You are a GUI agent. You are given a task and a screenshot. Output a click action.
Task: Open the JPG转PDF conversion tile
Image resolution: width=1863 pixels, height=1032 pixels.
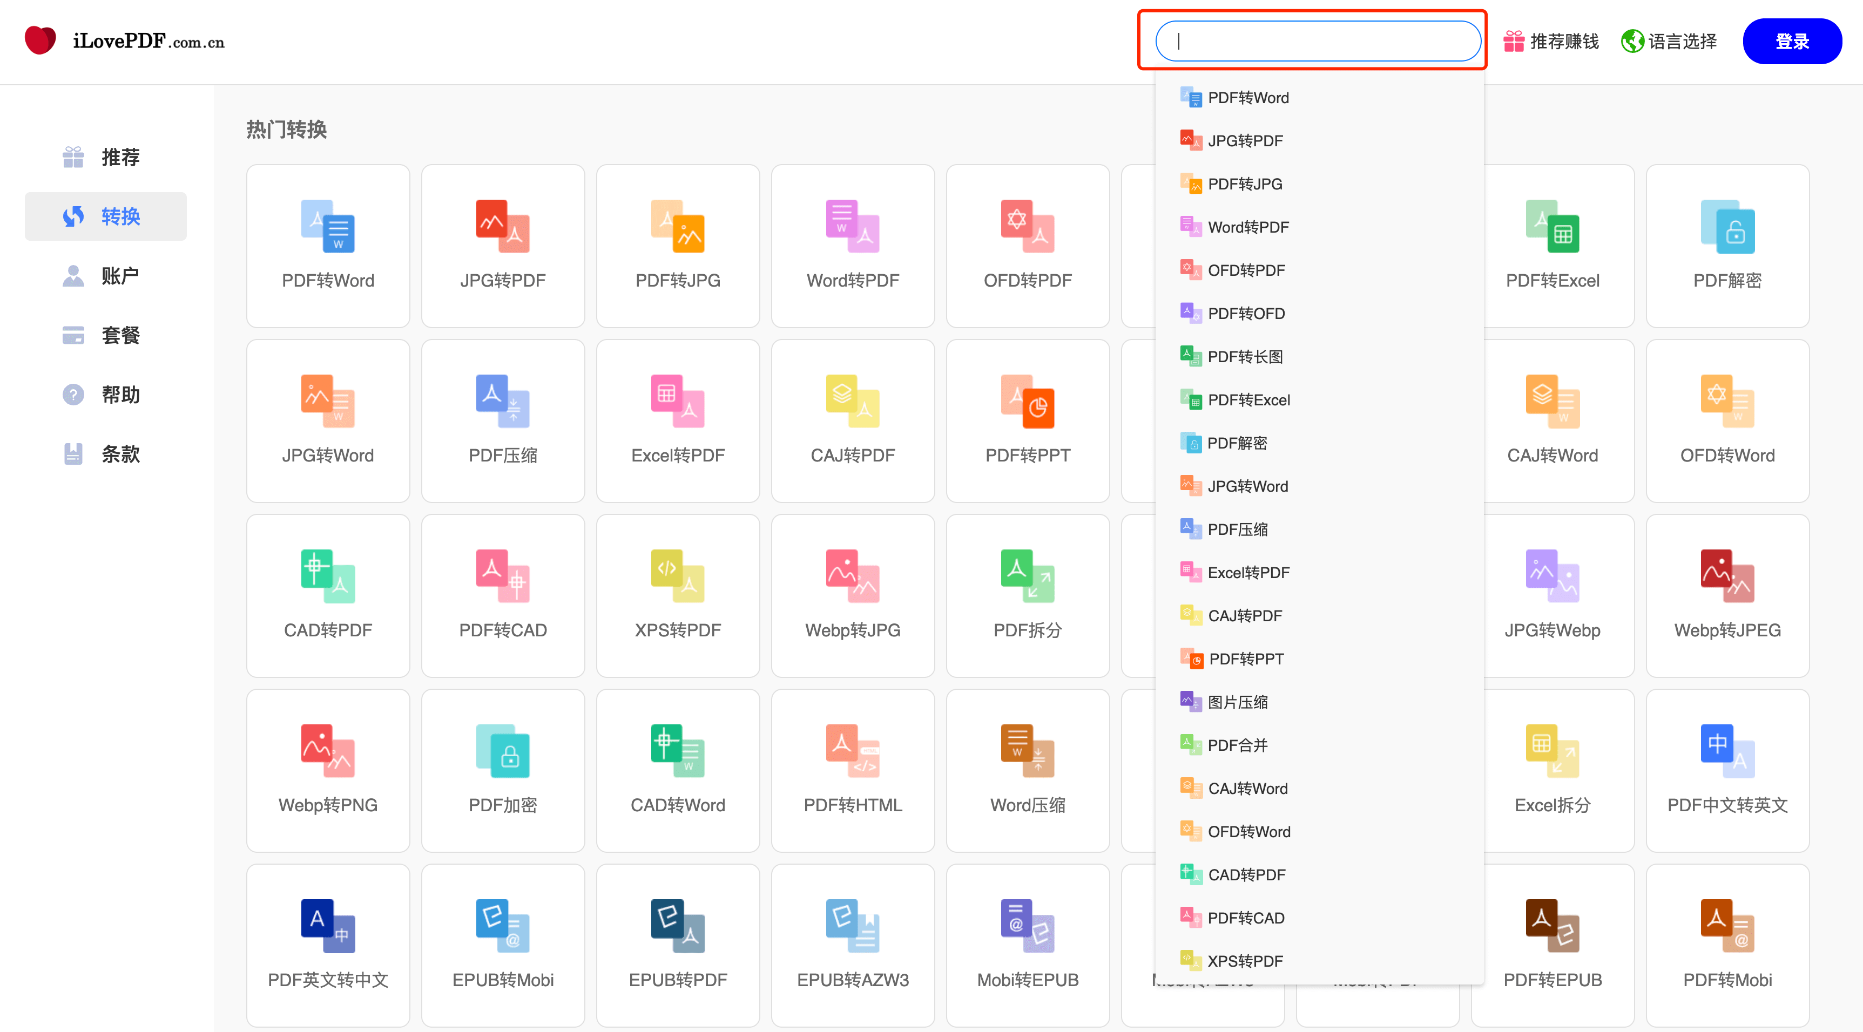(503, 246)
